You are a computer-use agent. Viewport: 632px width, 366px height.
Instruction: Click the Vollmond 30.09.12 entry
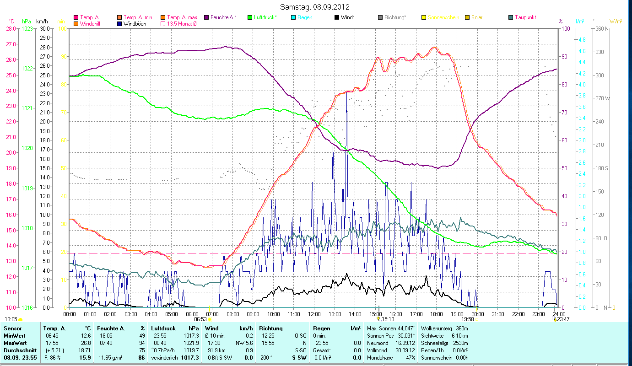click(391, 350)
